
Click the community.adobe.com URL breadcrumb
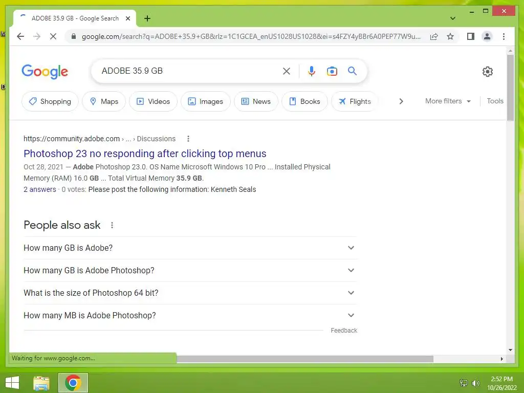[99, 139]
